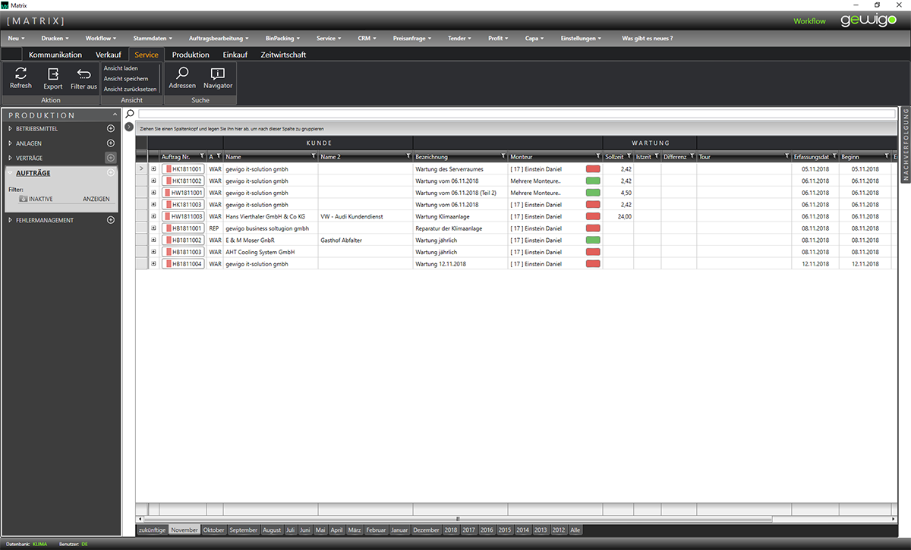Click the green status swatch in E & M Moser row

[593, 240]
